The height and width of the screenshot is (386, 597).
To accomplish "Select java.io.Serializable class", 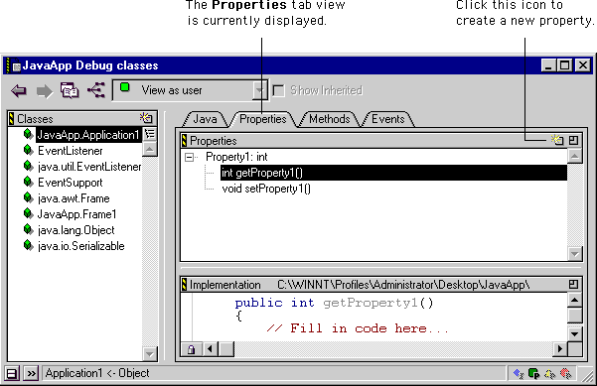I will tap(80, 246).
